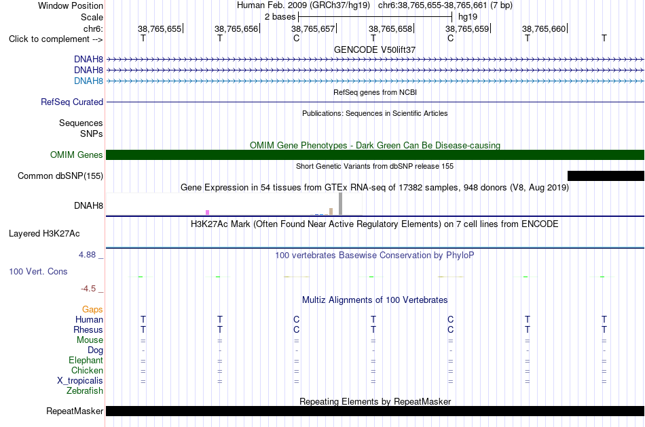Click coordinate label 38,765,659 on ruler
This screenshot has width=645, height=427.
pyautogui.click(x=467, y=28)
